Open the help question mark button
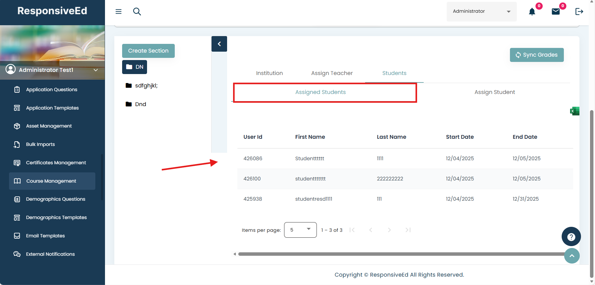595x285 pixels. point(571,237)
